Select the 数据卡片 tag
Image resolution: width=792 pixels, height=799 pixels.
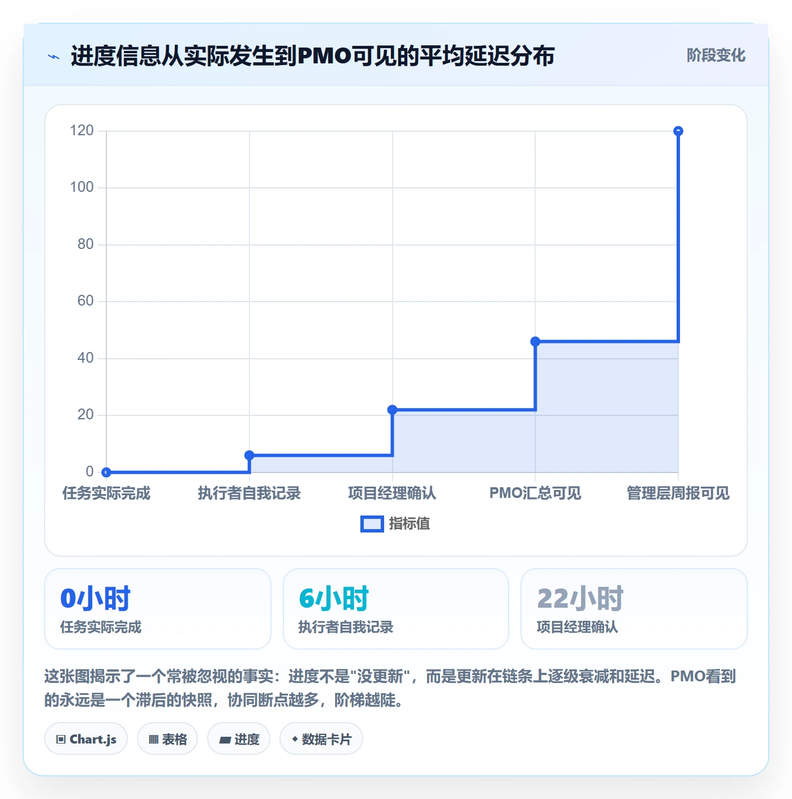pos(321,739)
